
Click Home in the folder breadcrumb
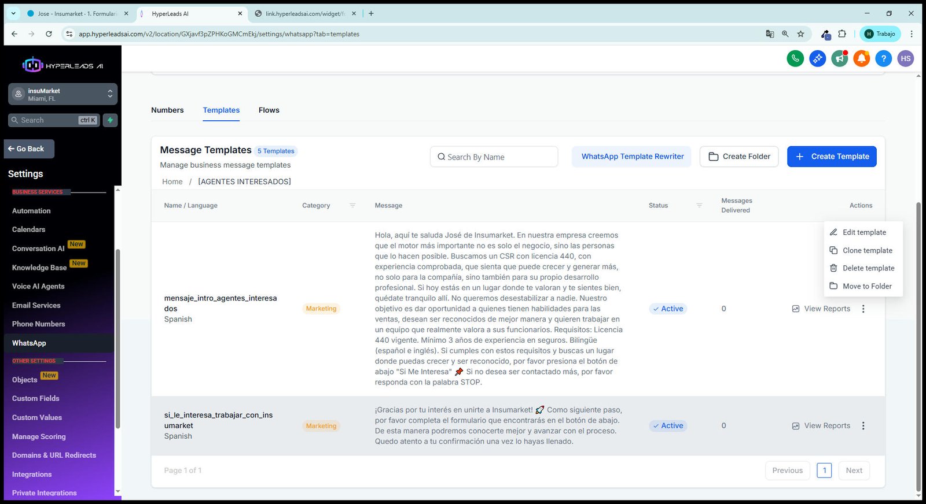172,181
